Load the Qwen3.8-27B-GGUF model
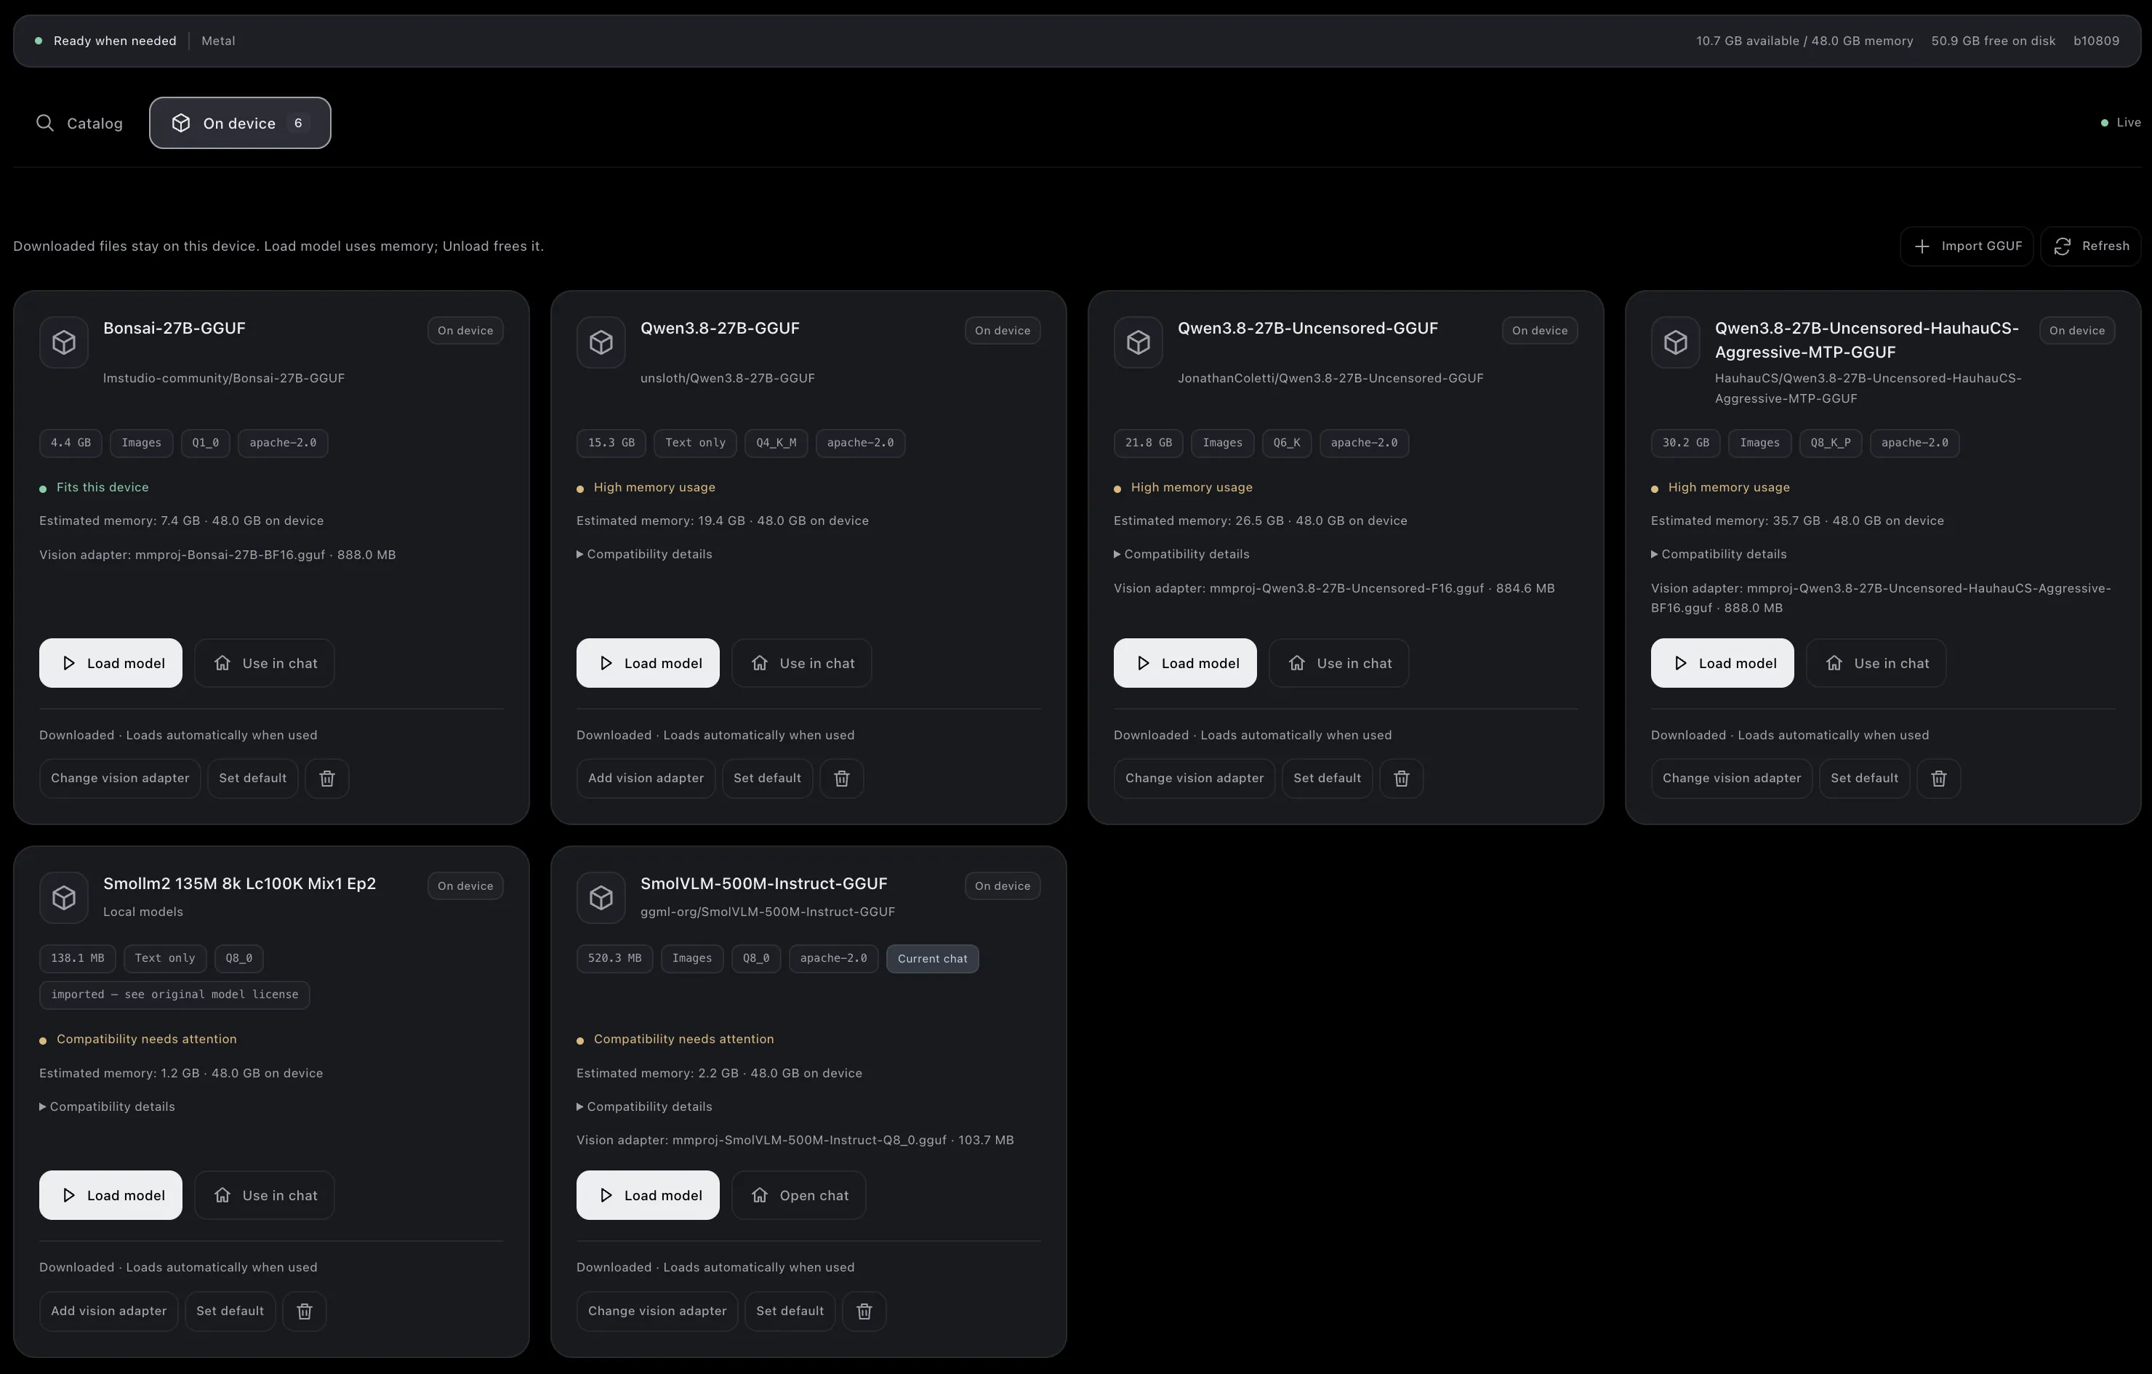The image size is (2152, 1374). [648, 663]
